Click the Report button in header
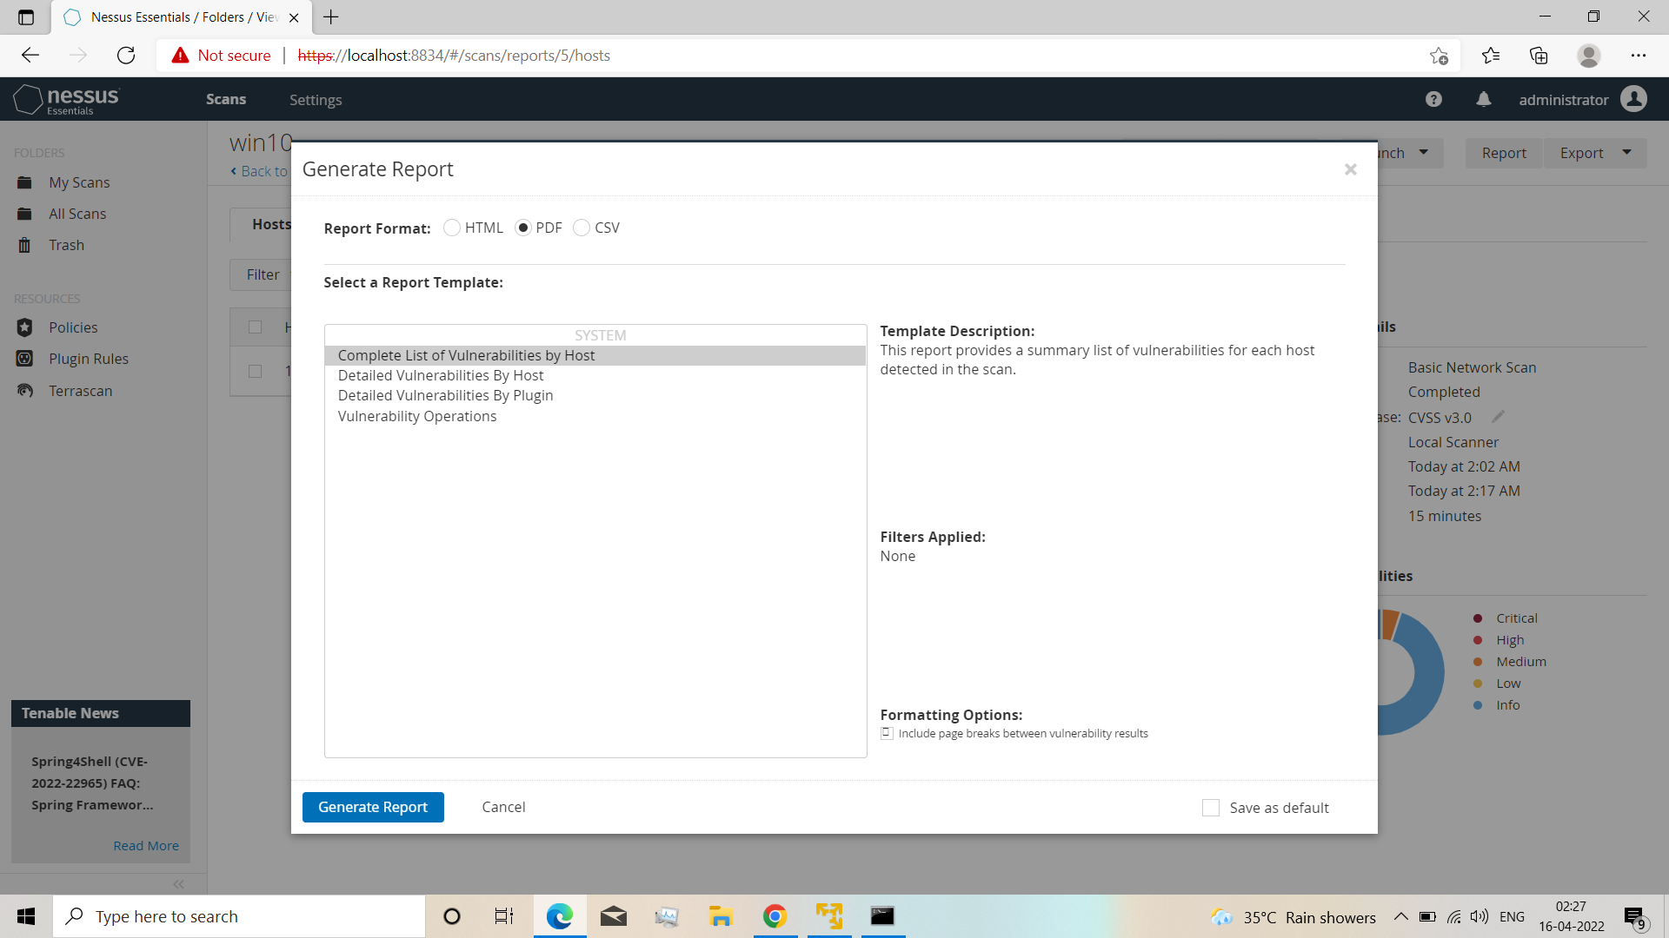1669x938 pixels. (x=1504, y=153)
